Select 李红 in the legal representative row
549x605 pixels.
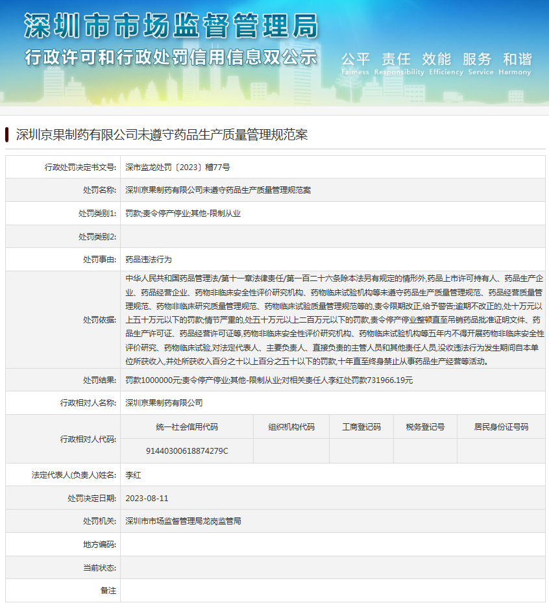pos(133,475)
